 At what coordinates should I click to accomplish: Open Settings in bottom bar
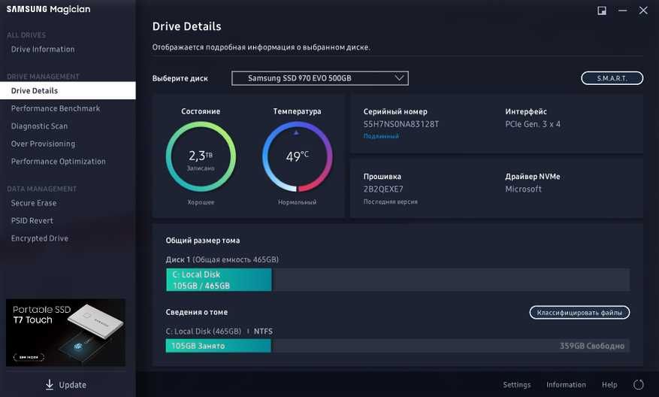516,385
